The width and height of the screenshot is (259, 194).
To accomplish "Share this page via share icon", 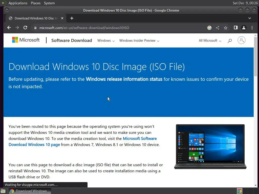I will [218, 28].
